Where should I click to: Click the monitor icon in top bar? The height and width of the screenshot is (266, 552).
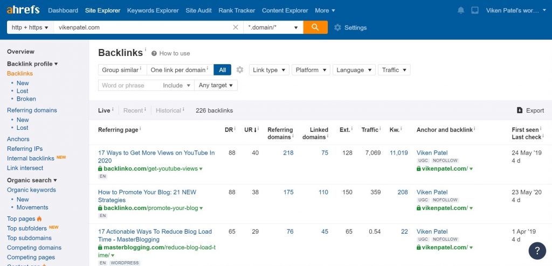[x=475, y=10]
